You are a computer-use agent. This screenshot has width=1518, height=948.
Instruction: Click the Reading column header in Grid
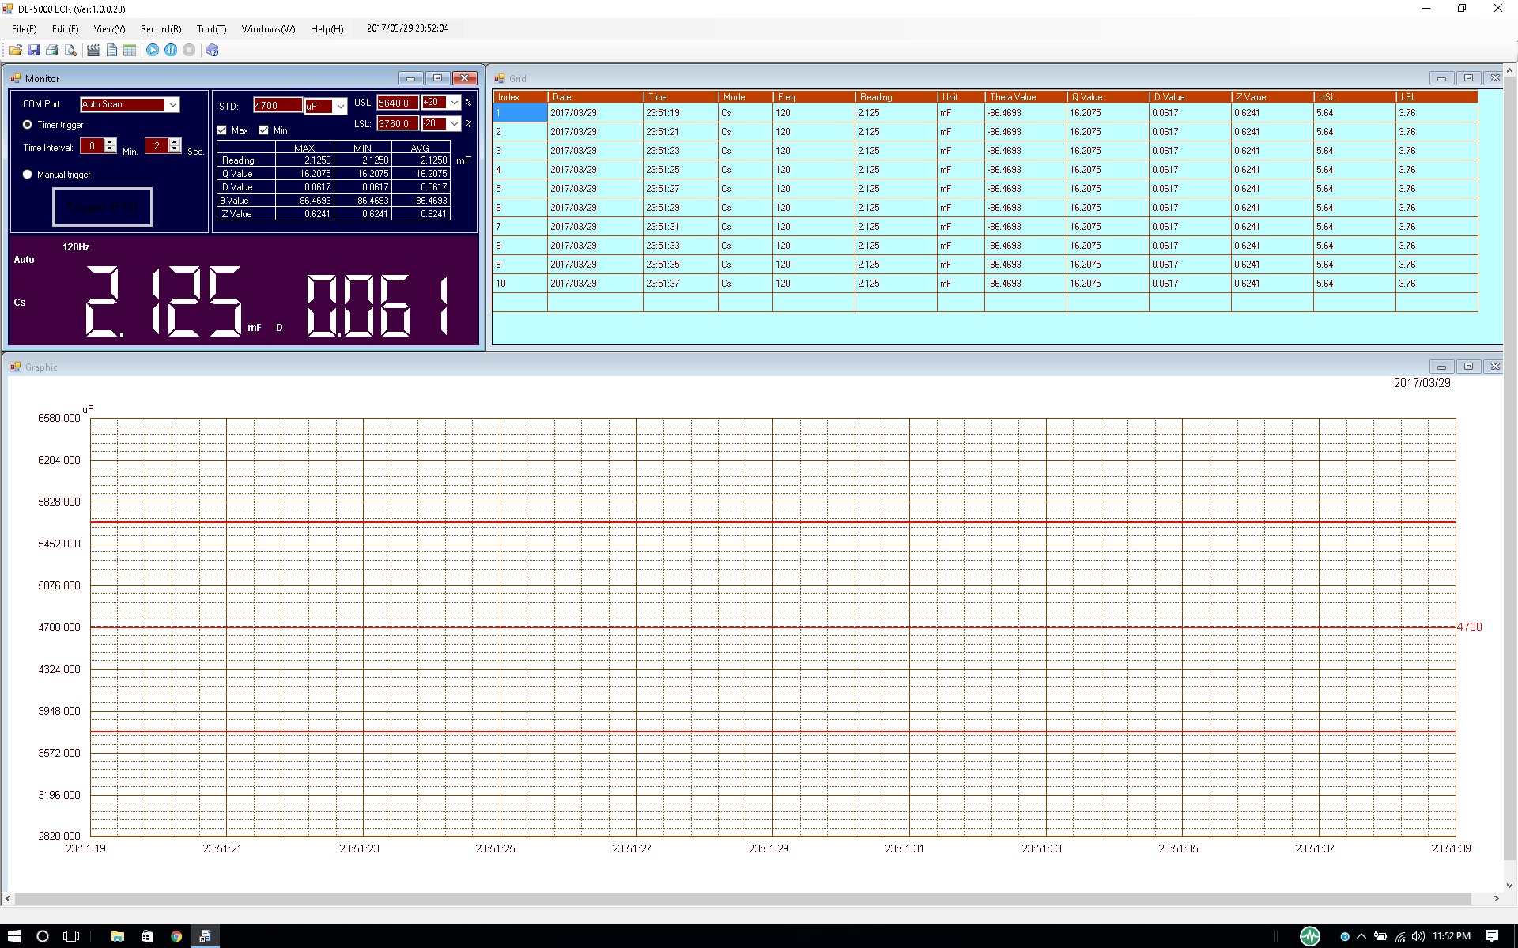896,97
